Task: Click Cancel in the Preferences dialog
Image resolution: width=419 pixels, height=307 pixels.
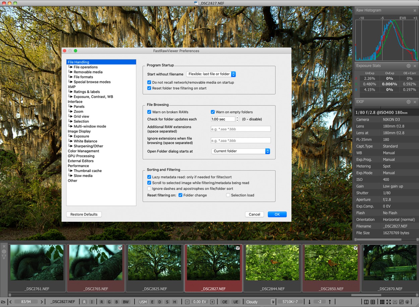Action: [x=254, y=214]
